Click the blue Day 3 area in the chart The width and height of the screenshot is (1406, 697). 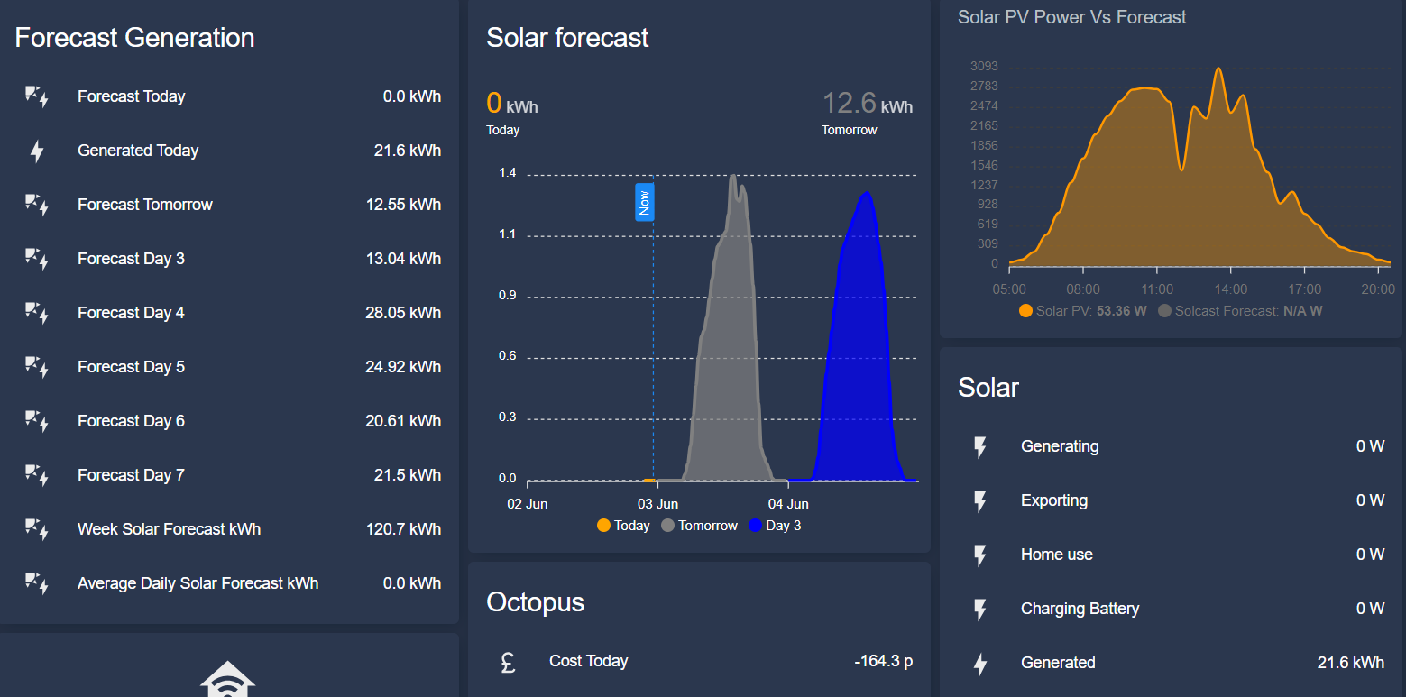(x=857, y=379)
